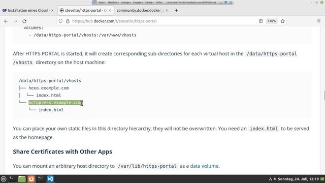Close the 'Installation eines Cloud' tab

coord(53,10)
